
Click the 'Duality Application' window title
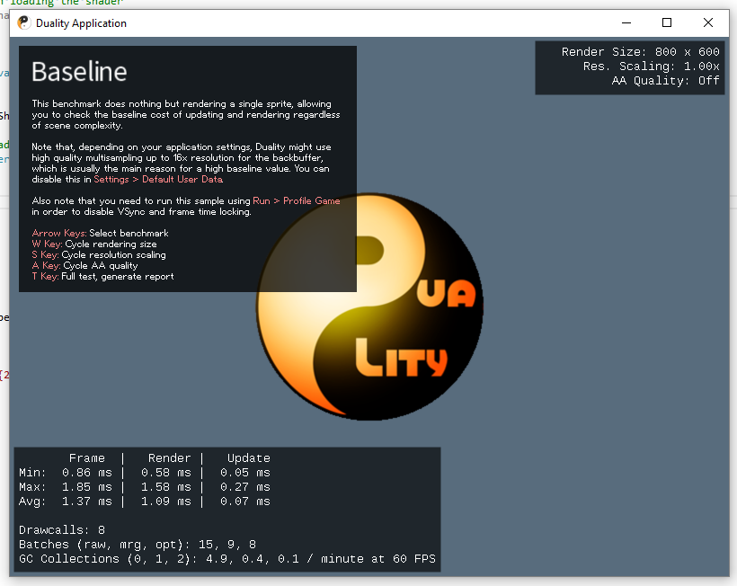[x=81, y=23]
